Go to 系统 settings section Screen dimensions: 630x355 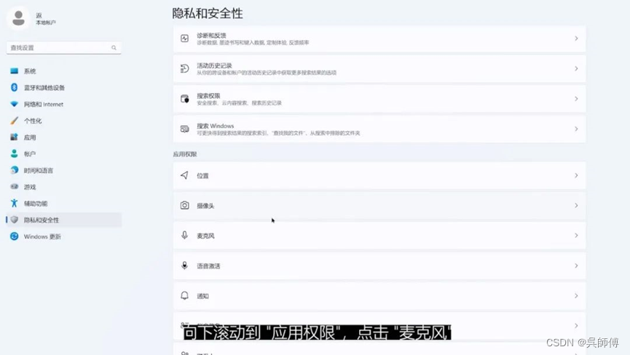coord(64,71)
